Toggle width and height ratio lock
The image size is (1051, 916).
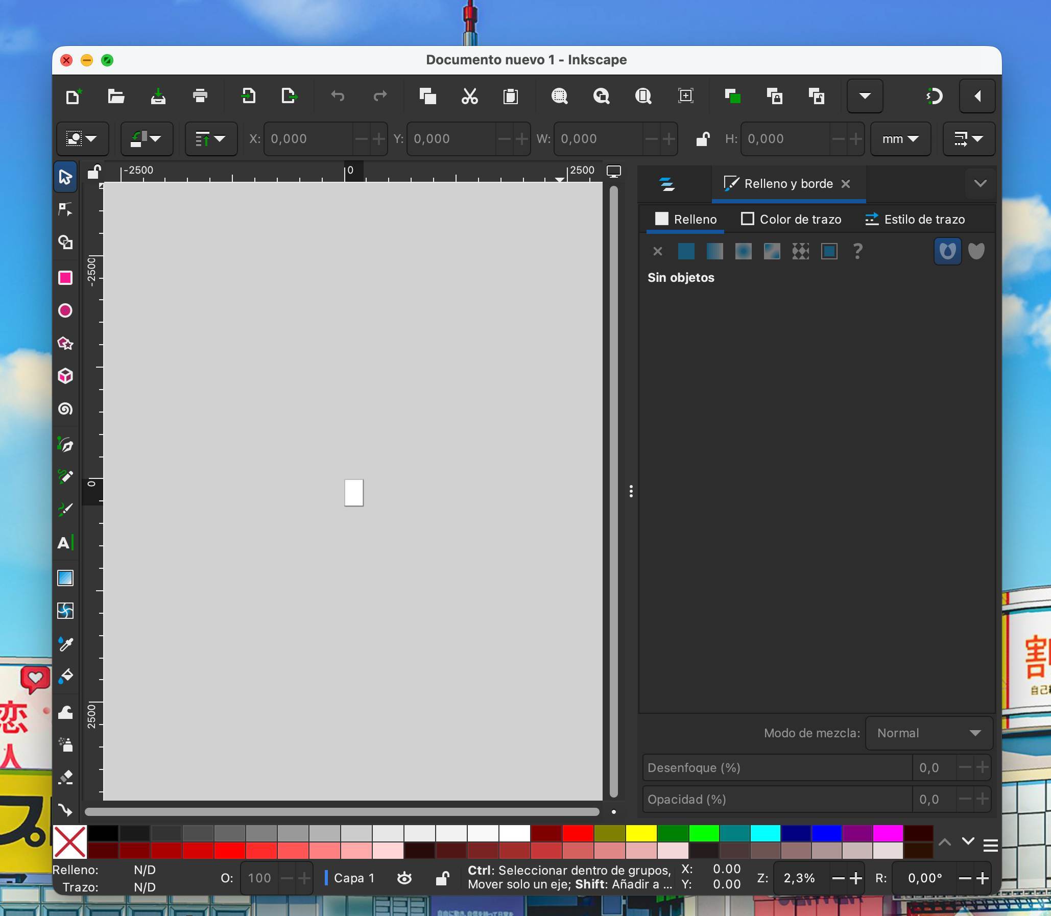click(703, 139)
